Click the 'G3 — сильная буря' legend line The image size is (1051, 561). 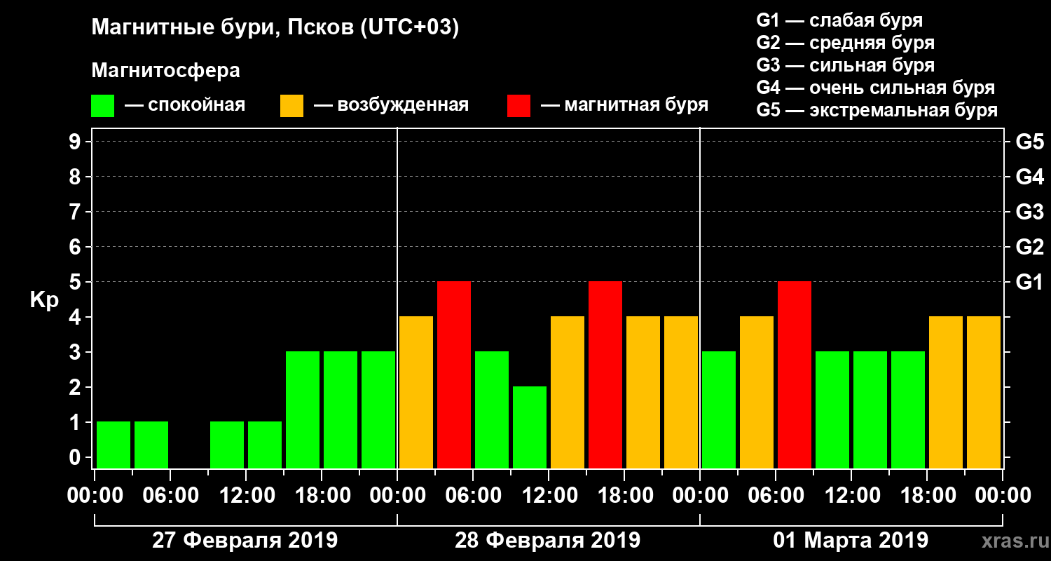pyautogui.click(x=846, y=65)
